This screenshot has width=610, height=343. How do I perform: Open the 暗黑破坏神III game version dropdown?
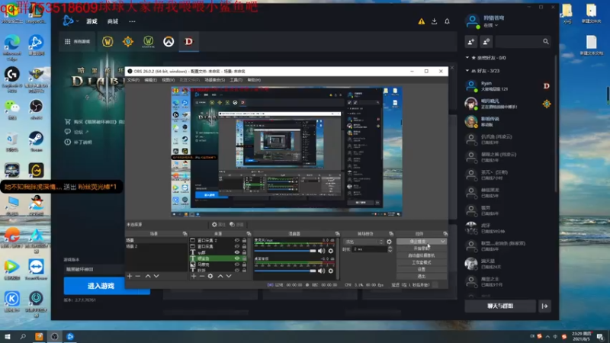pos(95,269)
